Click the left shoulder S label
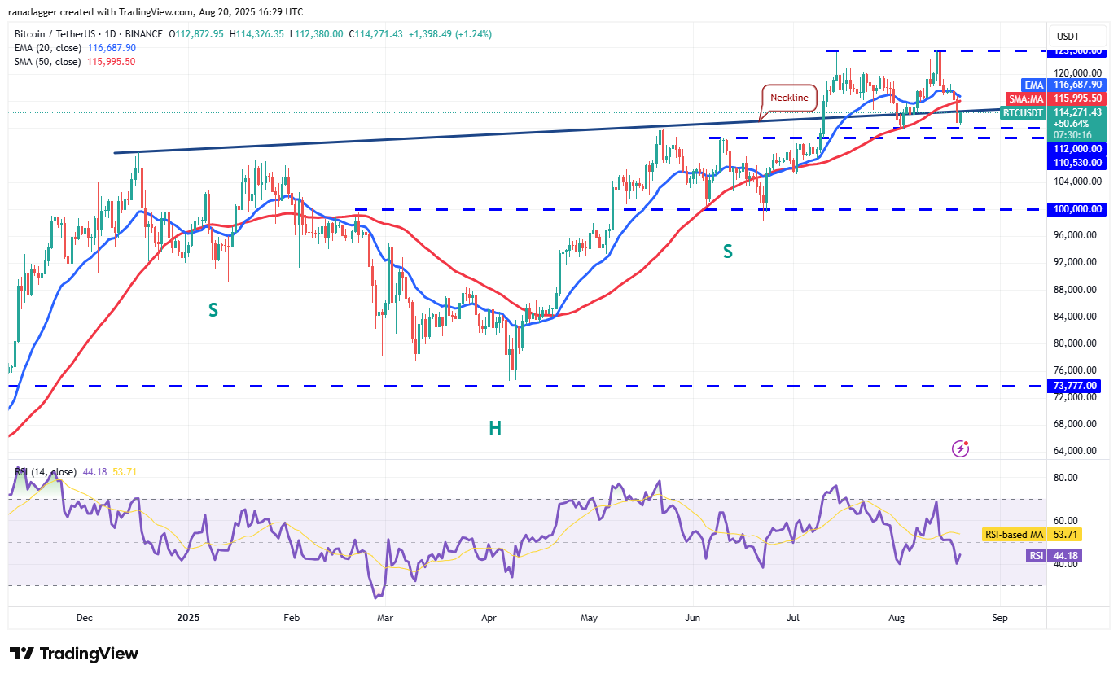 213,310
